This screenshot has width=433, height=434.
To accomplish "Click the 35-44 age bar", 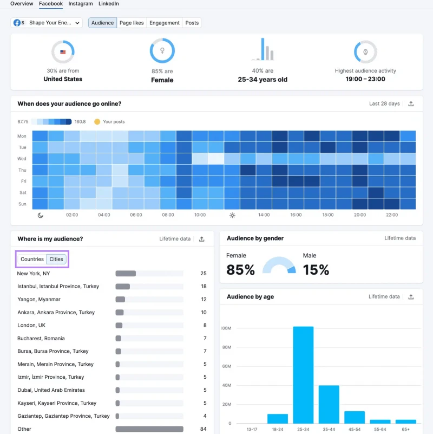I will click(x=329, y=404).
